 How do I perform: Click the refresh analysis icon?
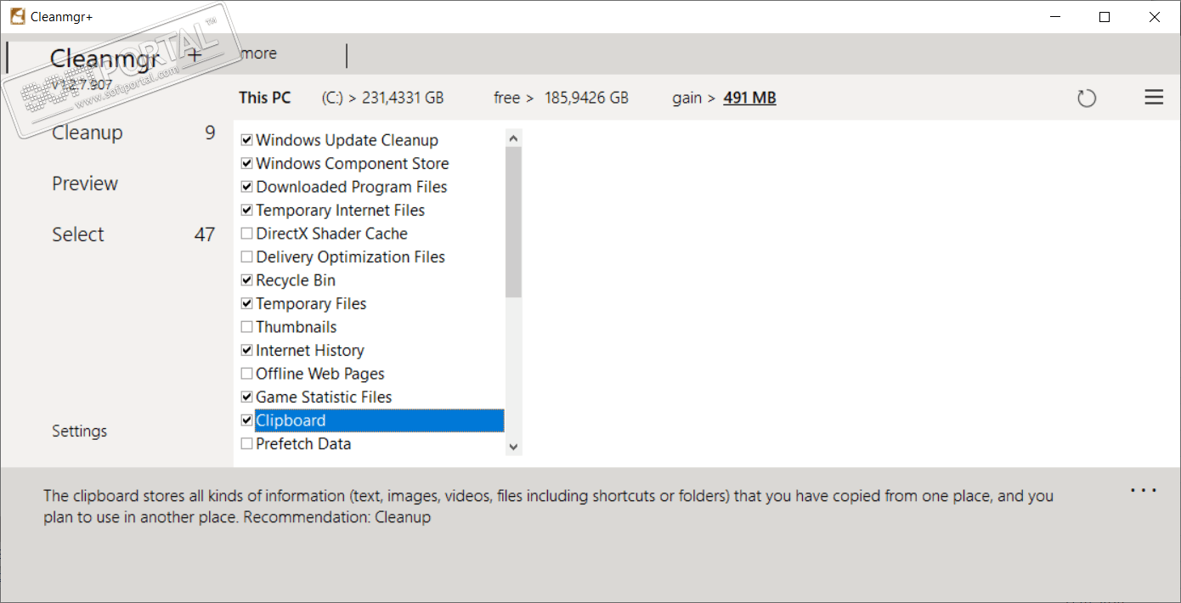tap(1087, 99)
